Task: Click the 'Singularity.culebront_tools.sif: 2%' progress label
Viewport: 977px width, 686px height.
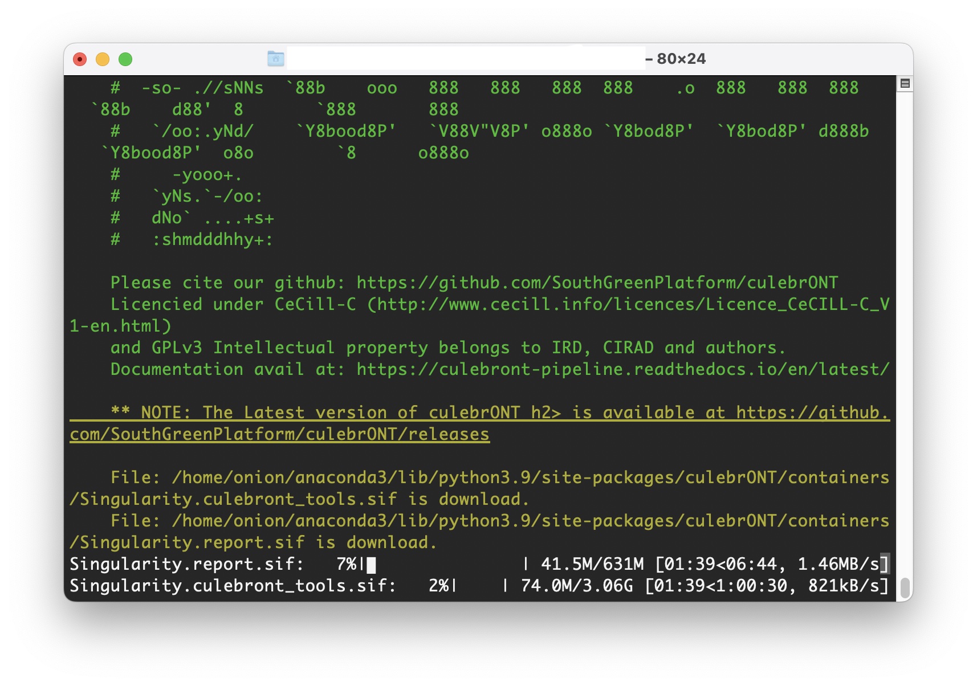Action: click(x=259, y=586)
